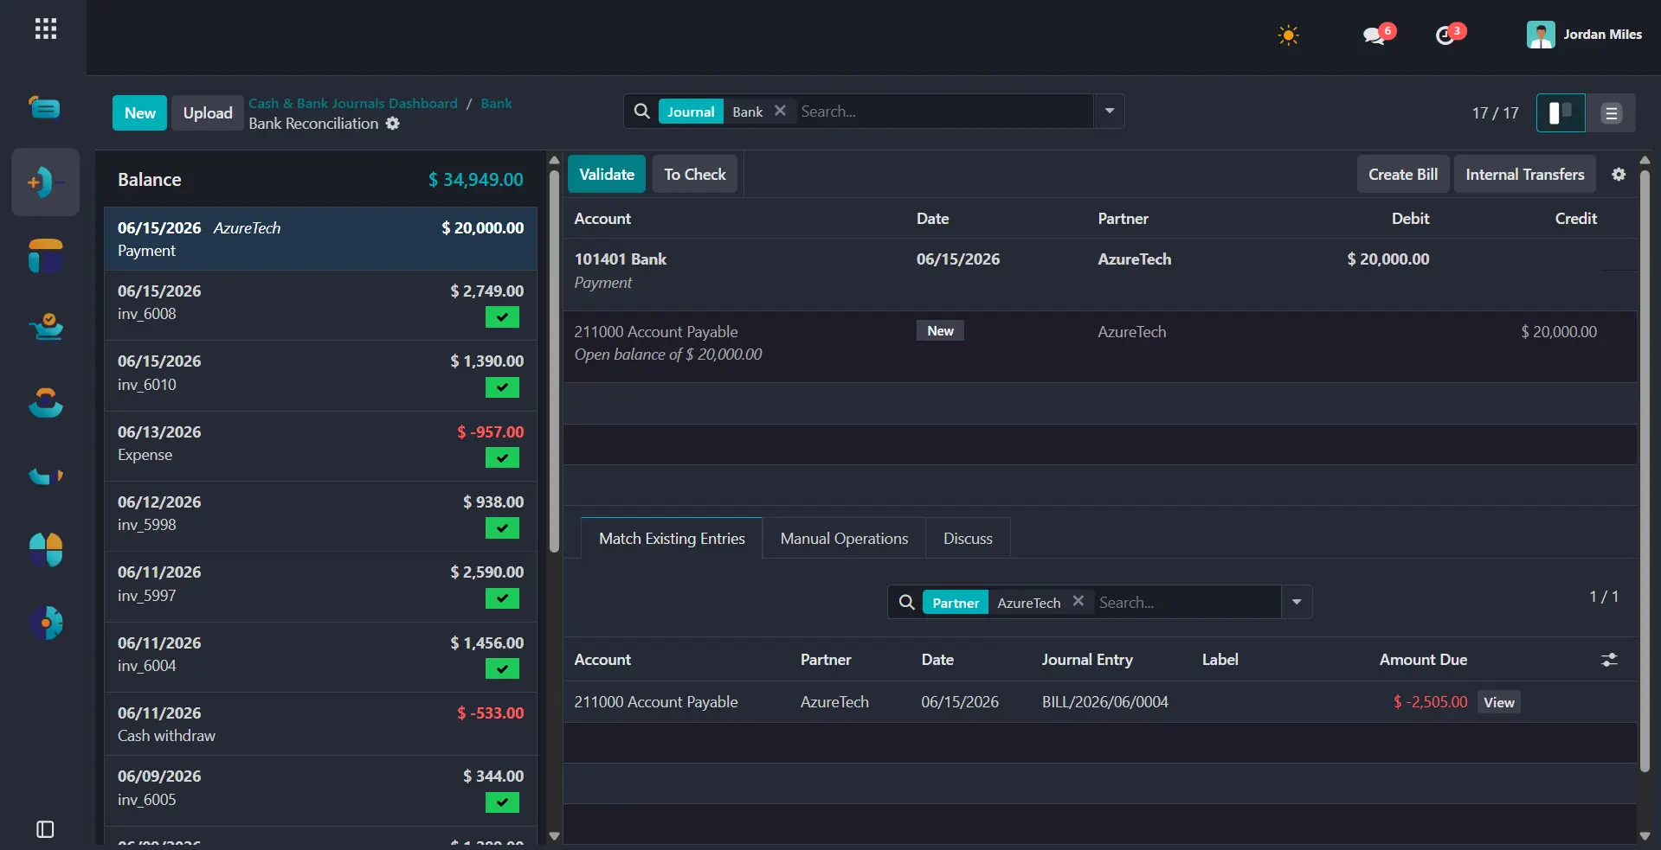Click the green checkmark on the Expense line
Viewport: 1661px width, 850px height.
(502, 457)
